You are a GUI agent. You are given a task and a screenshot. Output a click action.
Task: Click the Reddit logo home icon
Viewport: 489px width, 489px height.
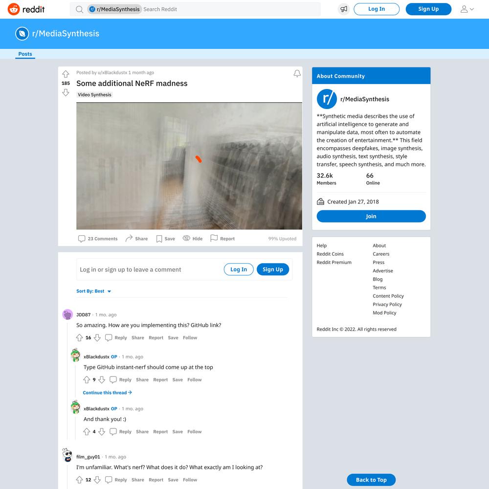pyautogui.click(x=14, y=9)
